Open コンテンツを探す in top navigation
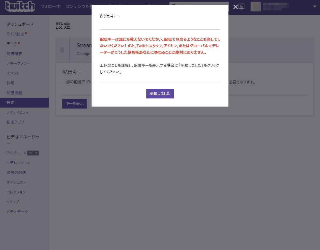 (x=79, y=7)
